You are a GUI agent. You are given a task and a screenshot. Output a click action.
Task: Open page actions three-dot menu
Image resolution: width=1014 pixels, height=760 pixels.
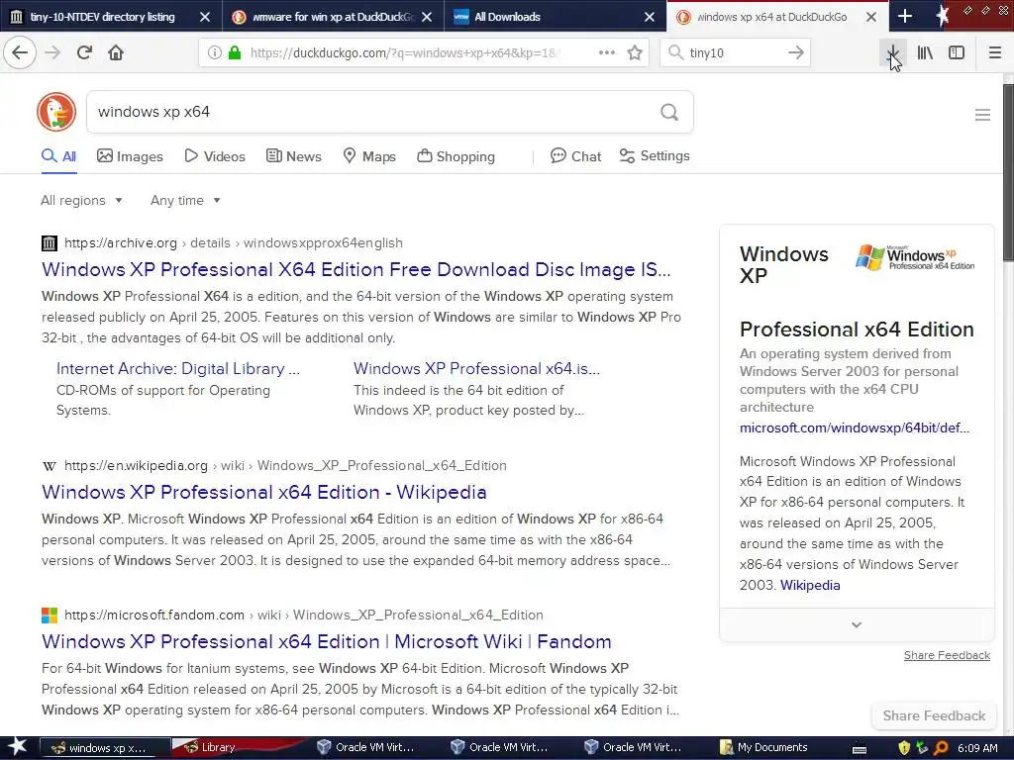(607, 52)
